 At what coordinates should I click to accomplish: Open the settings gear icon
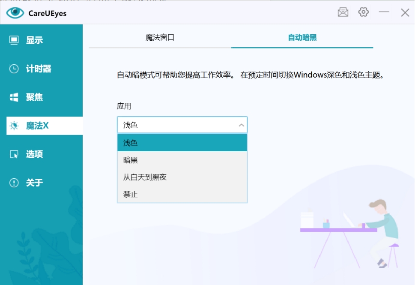click(x=363, y=12)
